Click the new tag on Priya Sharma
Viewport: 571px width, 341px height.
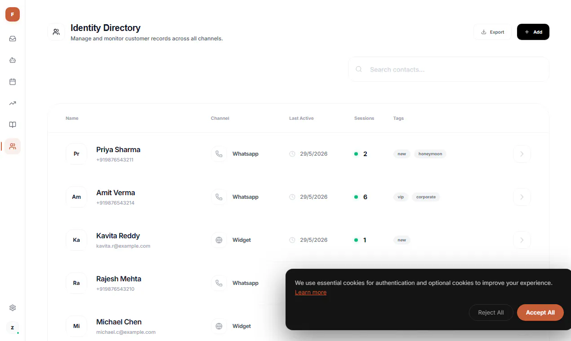point(402,154)
